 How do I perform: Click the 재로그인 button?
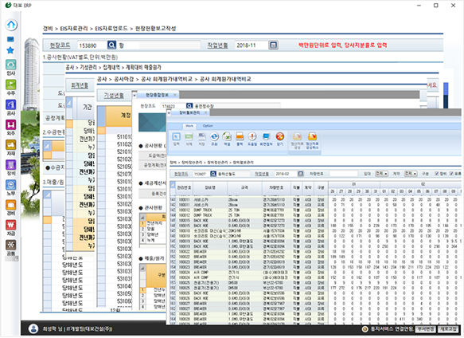pos(448,328)
